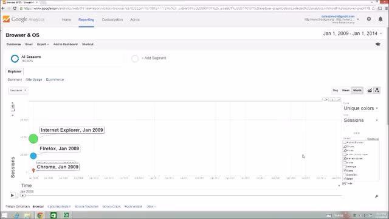The width and height of the screenshot is (389, 219).
Task: Switch to the motion chart view icon
Action: tap(377, 91)
